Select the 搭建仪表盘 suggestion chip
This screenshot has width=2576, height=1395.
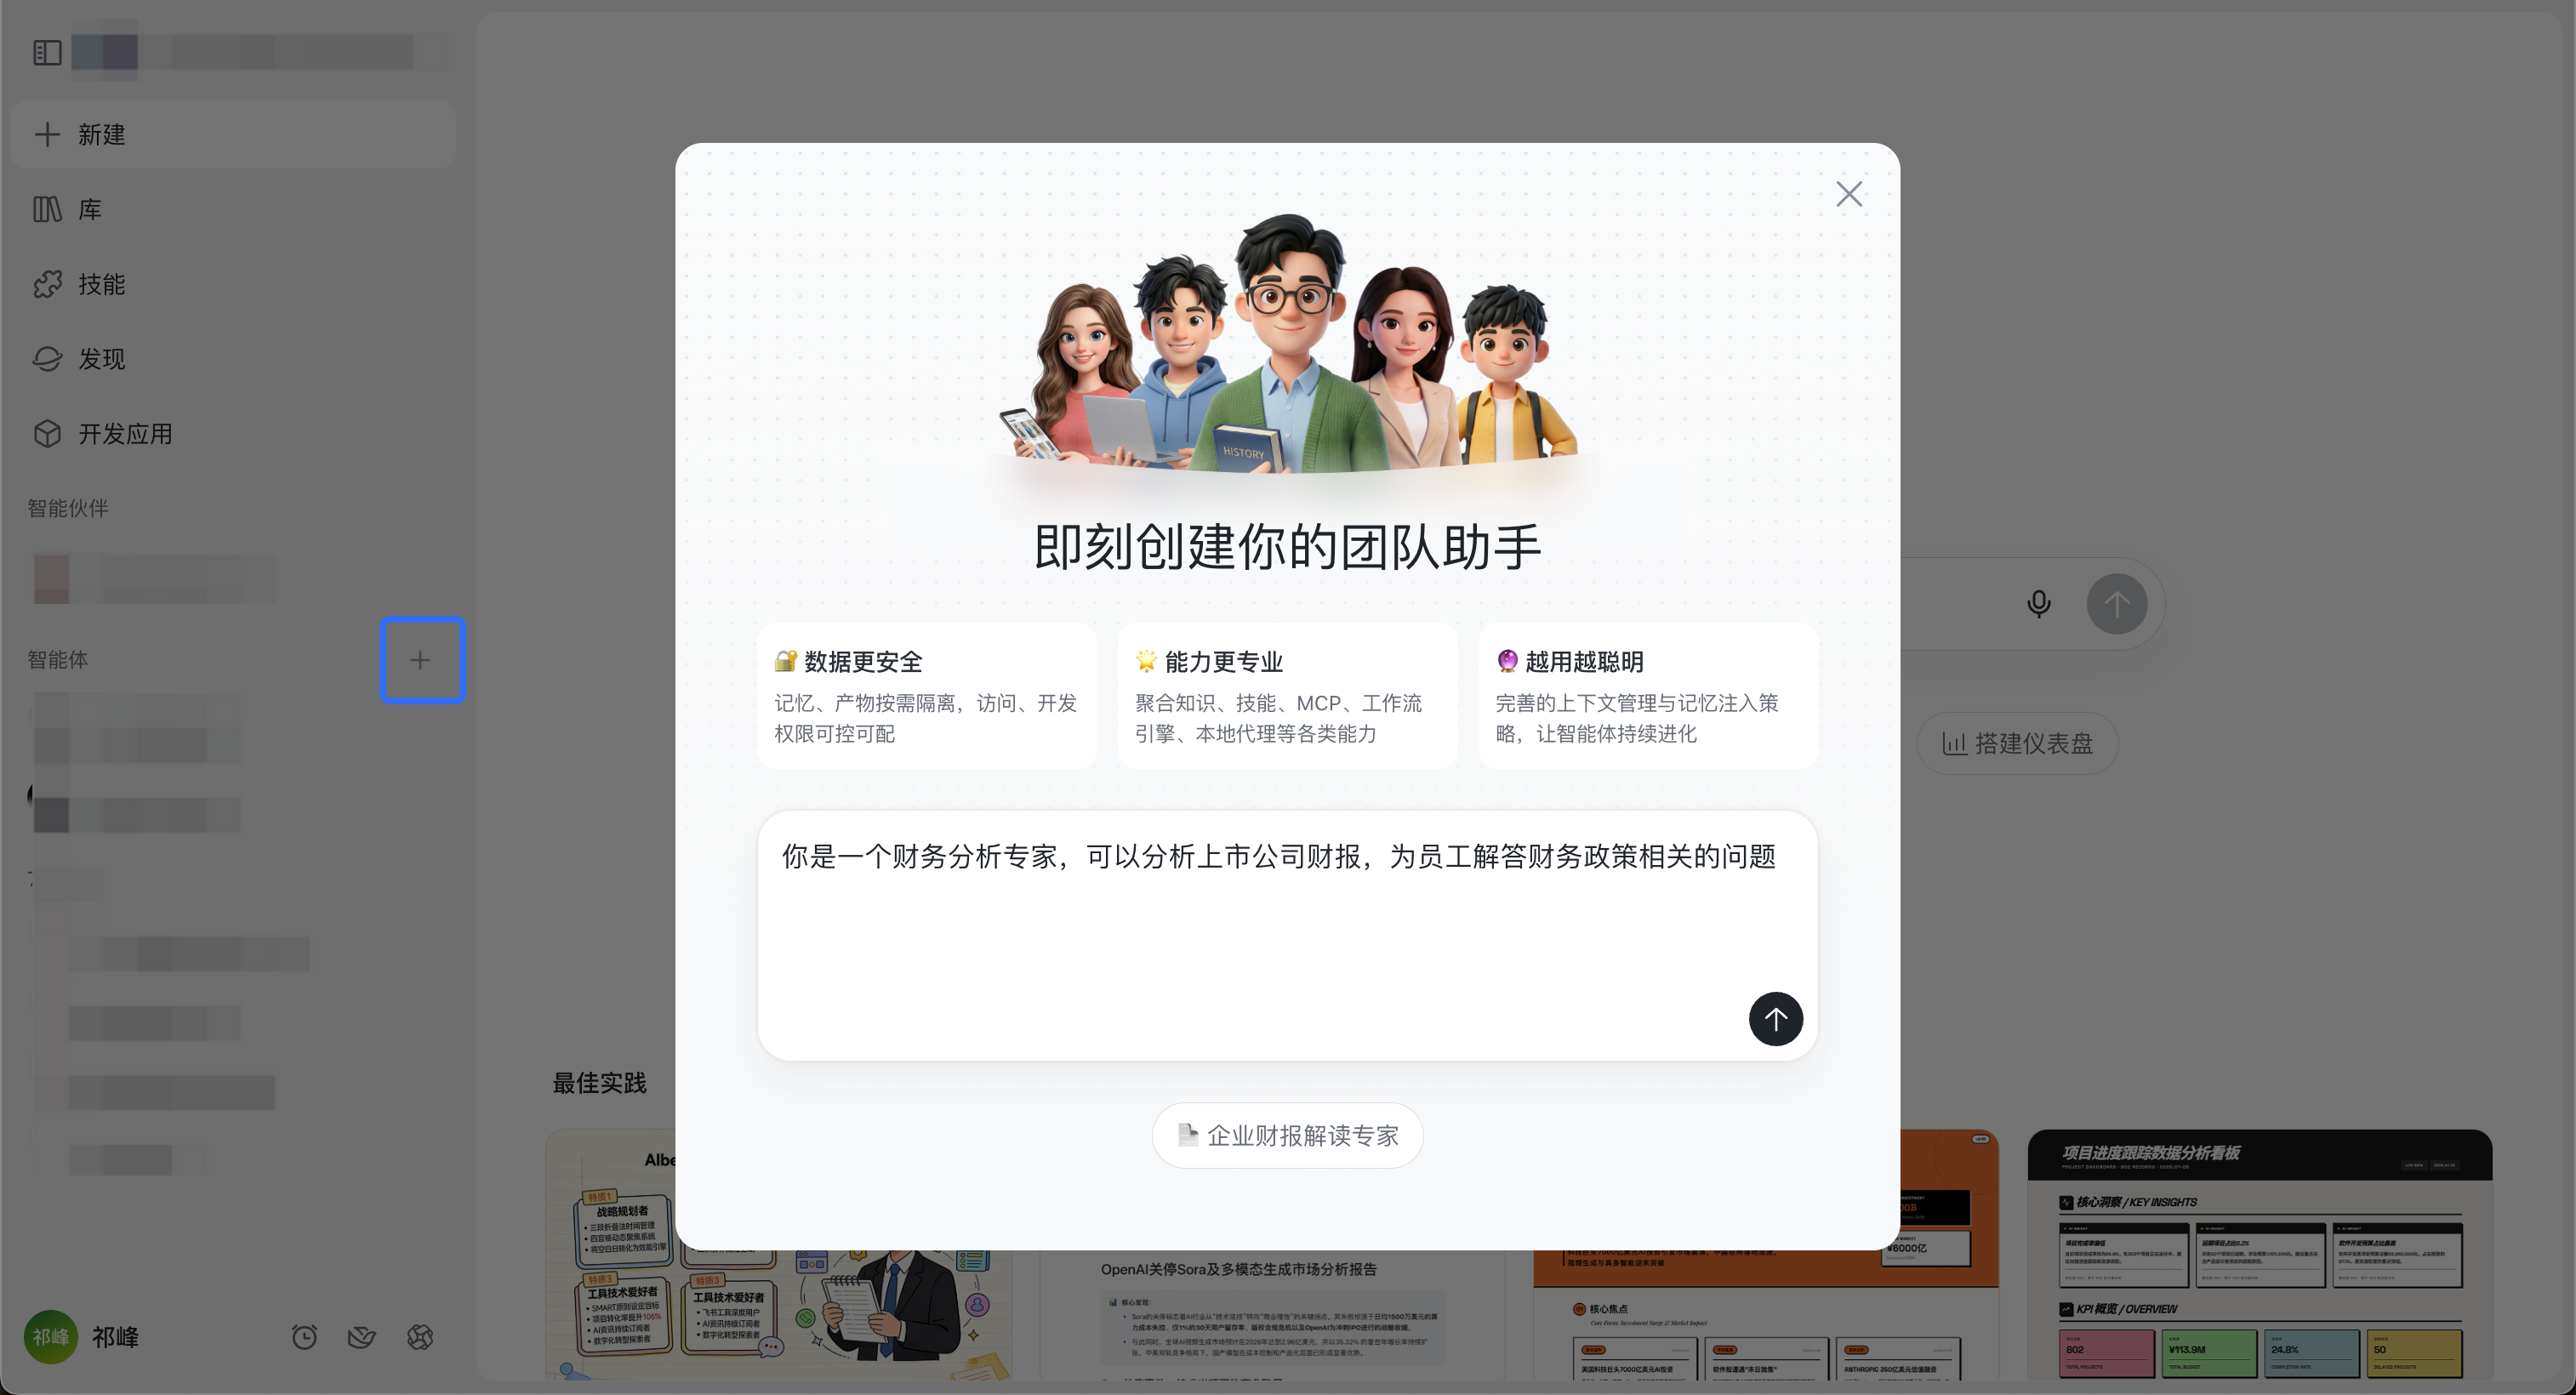point(2017,743)
